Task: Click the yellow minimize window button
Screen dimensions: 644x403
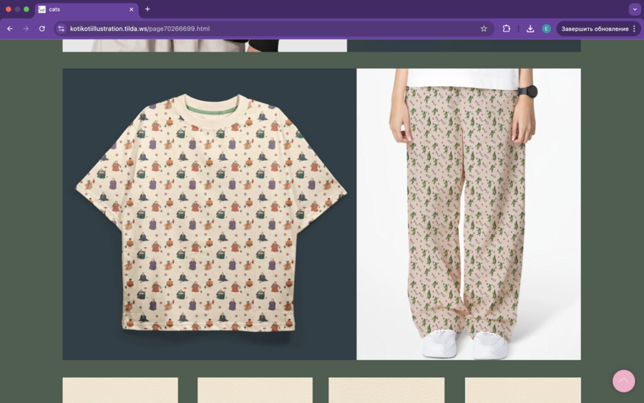Action: click(17, 9)
